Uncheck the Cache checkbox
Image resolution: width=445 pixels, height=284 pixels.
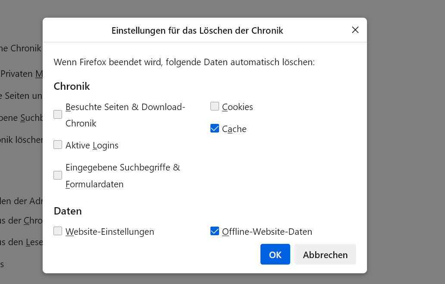click(x=215, y=128)
